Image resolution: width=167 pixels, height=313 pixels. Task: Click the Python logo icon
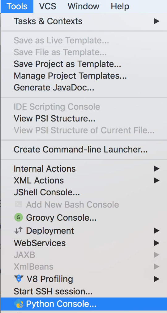pos(19,304)
